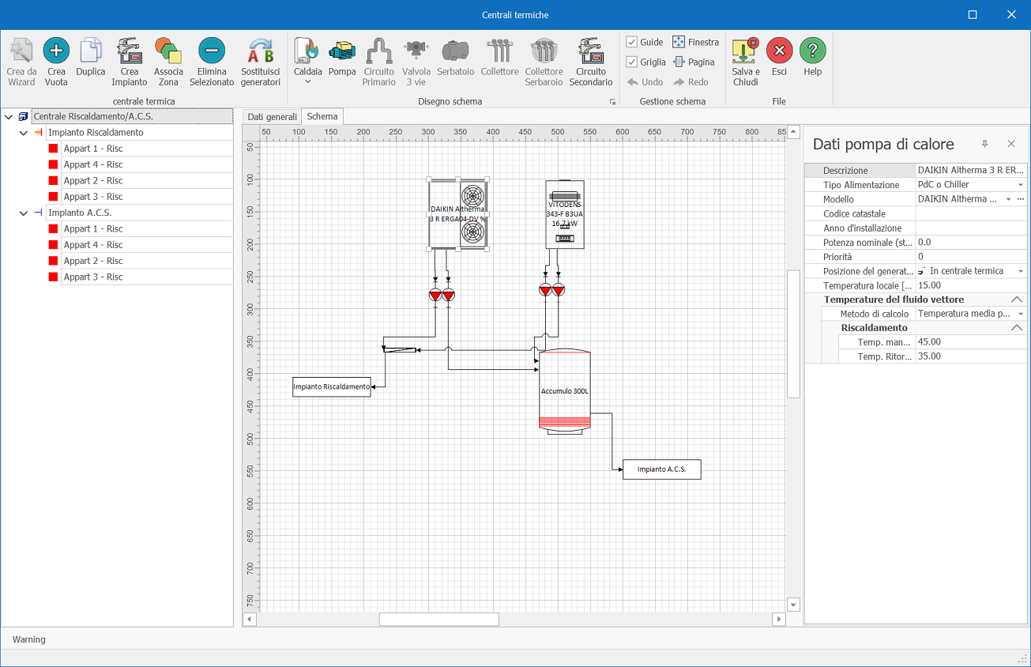The width and height of the screenshot is (1031, 667).
Task: Click the Duplica toolbar icon
Action: (x=91, y=52)
